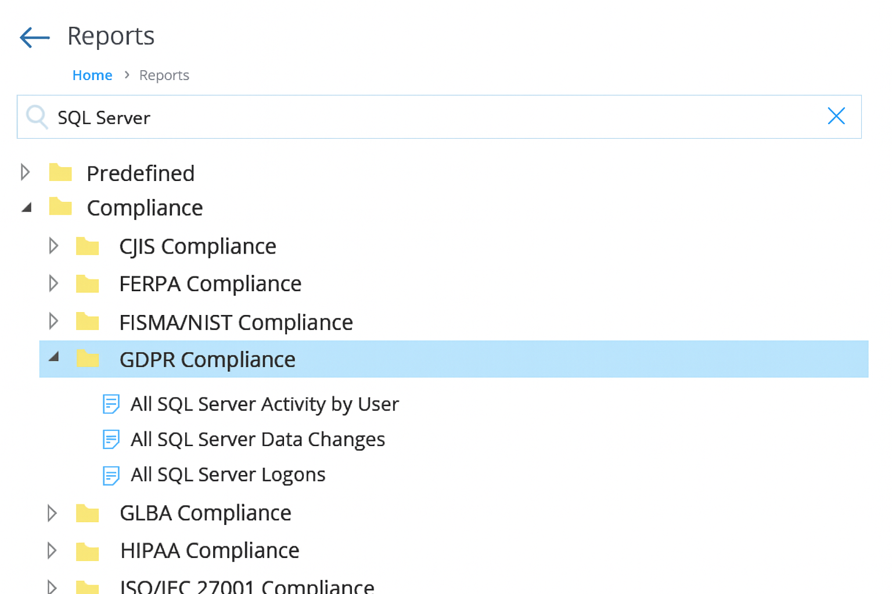Click the search magnifier icon
The width and height of the screenshot is (892, 594).
pos(37,117)
